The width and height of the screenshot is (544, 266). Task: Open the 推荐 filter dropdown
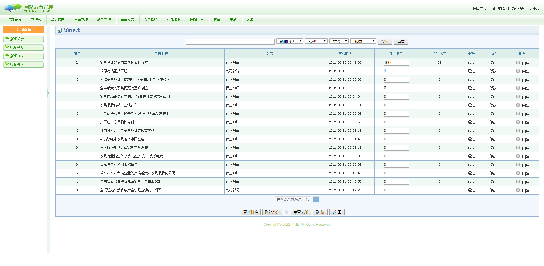coord(339,41)
